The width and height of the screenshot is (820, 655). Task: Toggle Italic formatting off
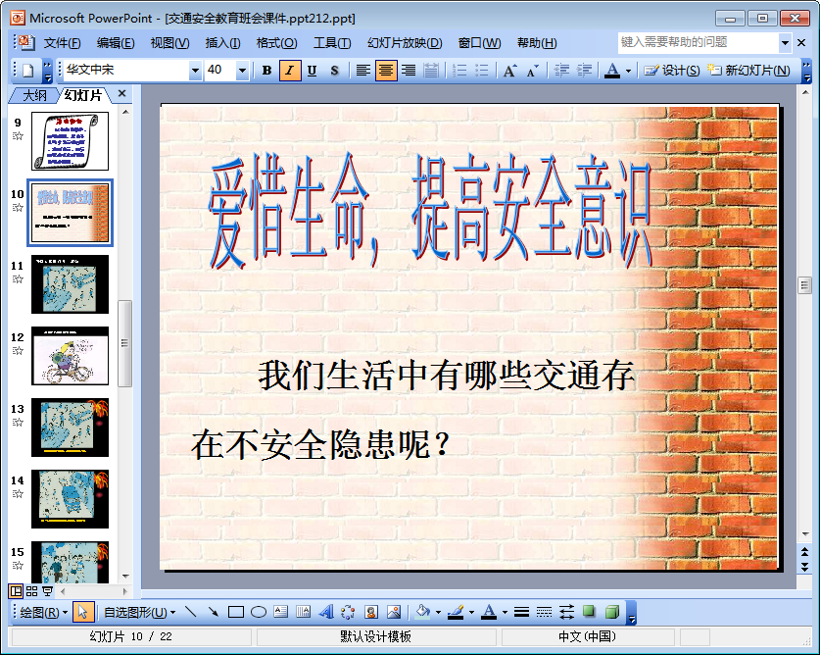pos(289,71)
